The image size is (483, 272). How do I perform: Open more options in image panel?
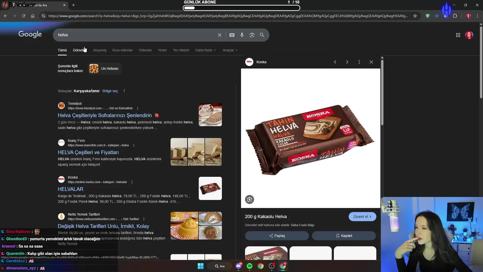[359, 62]
